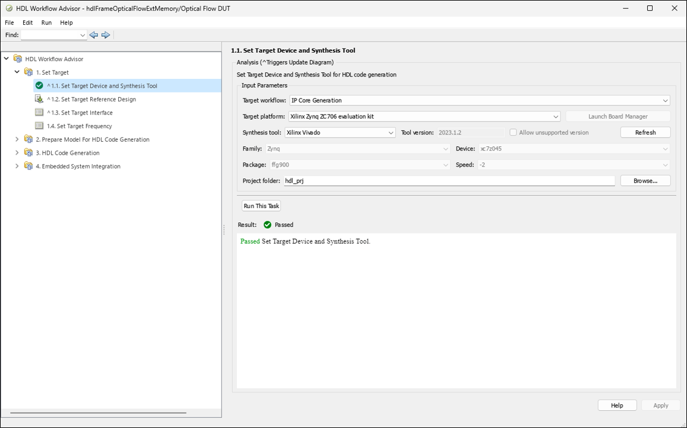This screenshot has width=687, height=428.
Task: Open the Synthesis tool dropdown
Action: tap(391, 133)
